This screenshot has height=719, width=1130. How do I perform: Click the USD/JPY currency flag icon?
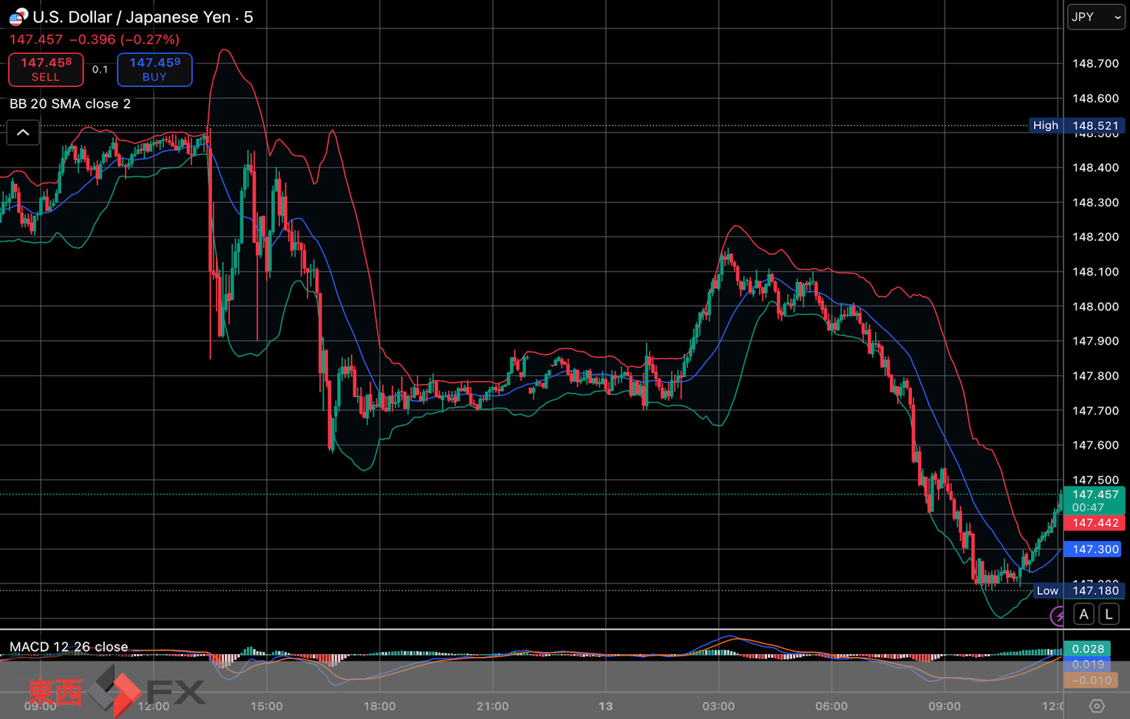click(x=18, y=16)
